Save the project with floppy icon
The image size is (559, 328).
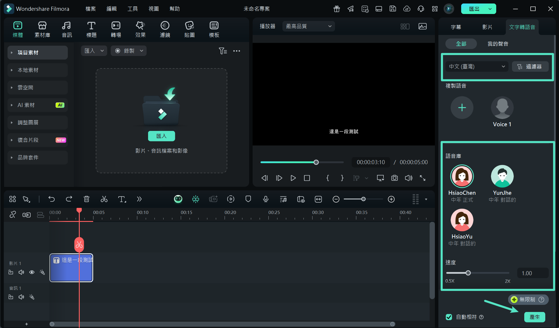[393, 9]
